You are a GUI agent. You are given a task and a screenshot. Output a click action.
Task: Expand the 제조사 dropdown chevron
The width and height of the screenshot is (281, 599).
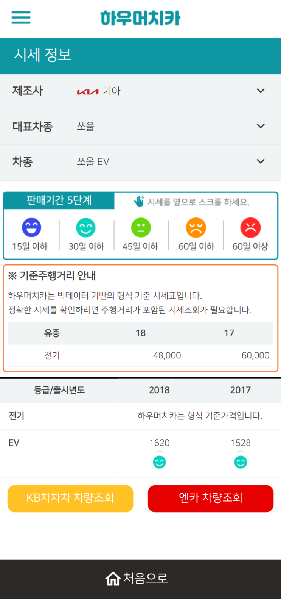(261, 91)
